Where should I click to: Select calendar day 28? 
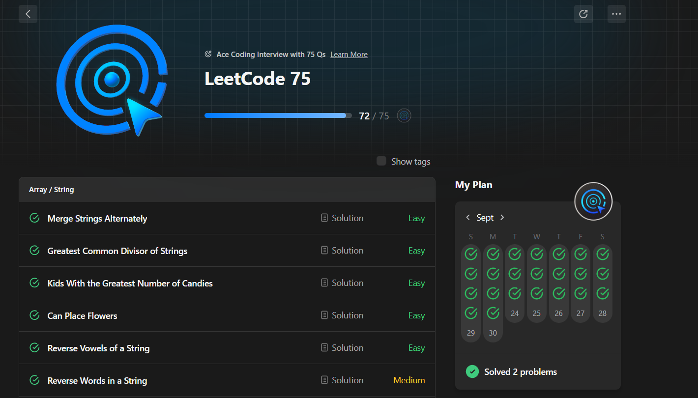(603, 313)
